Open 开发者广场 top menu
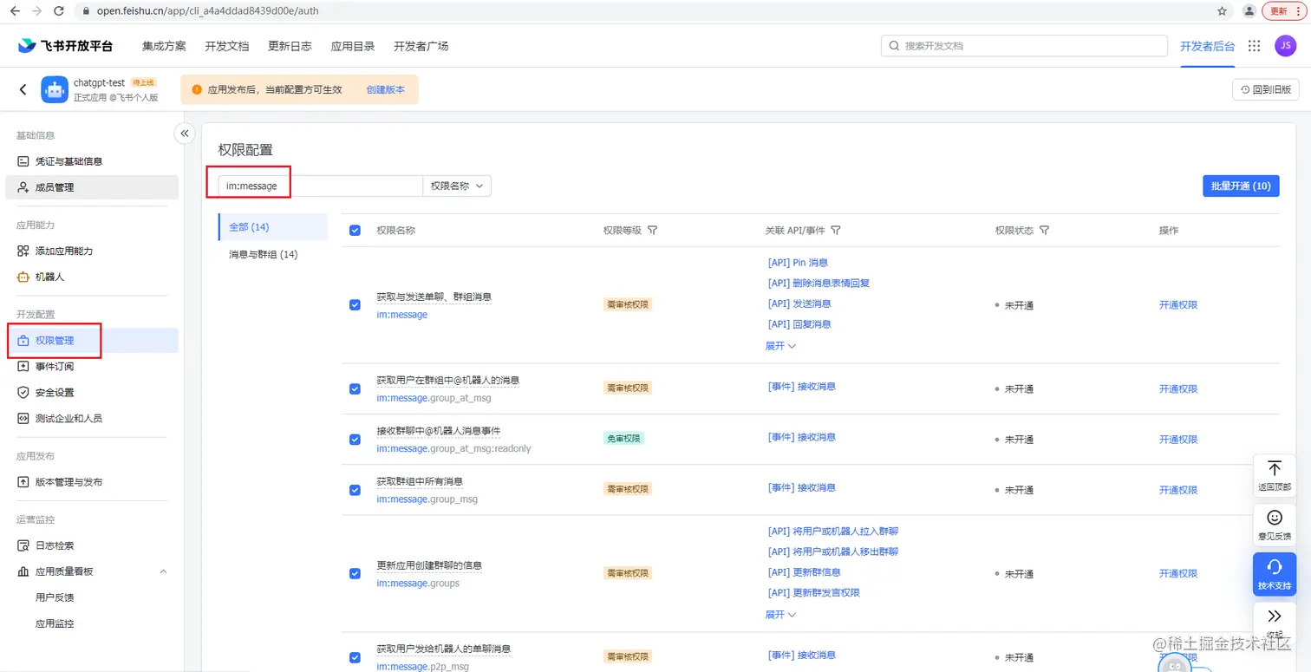This screenshot has width=1311, height=672. click(421, 46)
